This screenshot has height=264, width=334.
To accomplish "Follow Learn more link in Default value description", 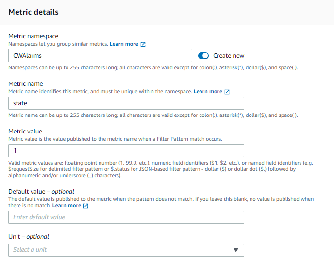I will [x=67, y=206].
